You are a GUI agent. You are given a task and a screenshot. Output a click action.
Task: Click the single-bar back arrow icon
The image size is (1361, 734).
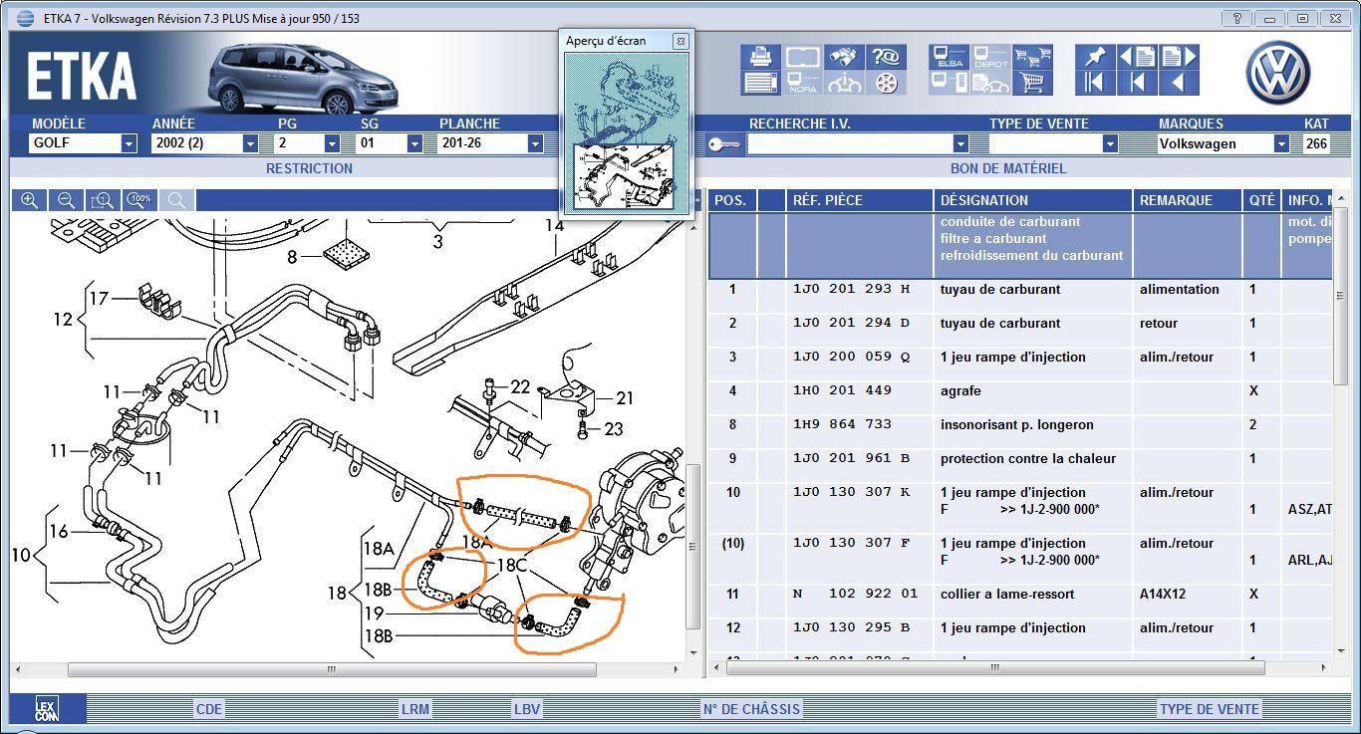click(x=1137, y=83)
